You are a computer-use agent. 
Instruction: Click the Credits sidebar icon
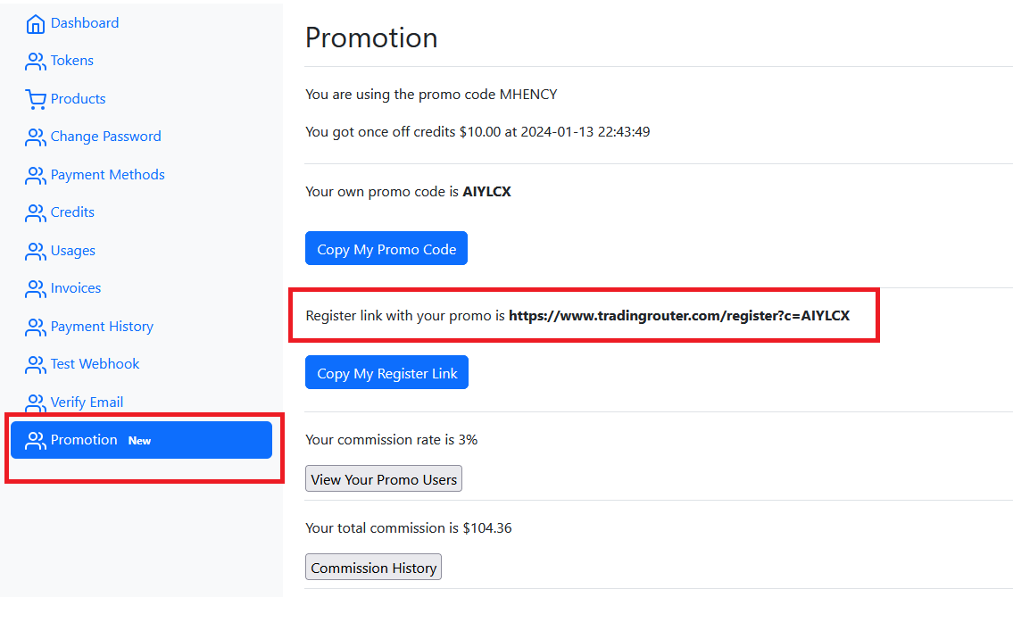36,213
